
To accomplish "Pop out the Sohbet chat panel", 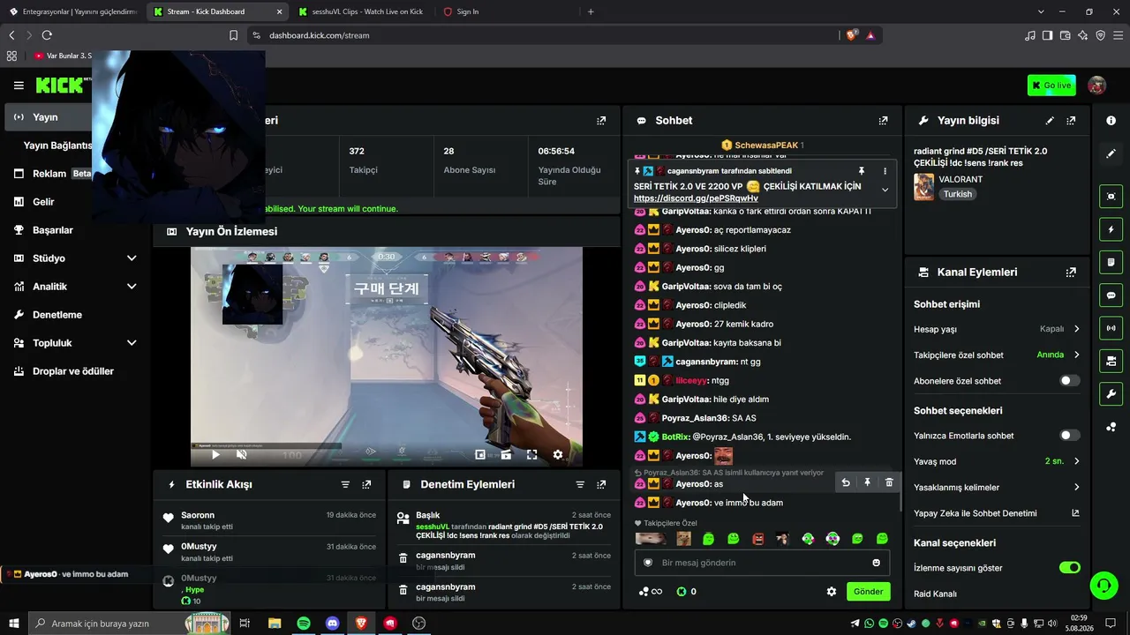I will click(x=883, y=121).
